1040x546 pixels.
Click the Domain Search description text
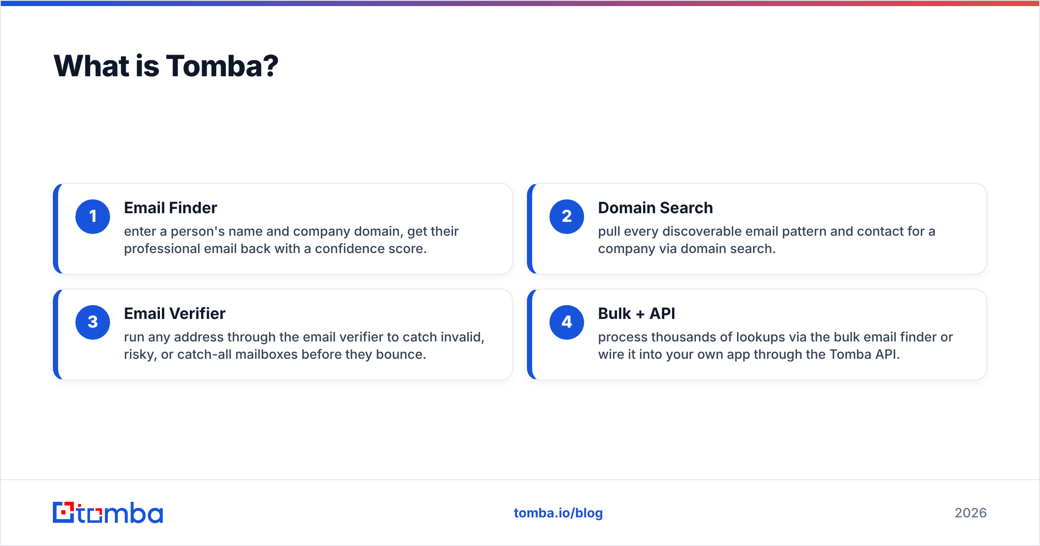pos(767,240)
